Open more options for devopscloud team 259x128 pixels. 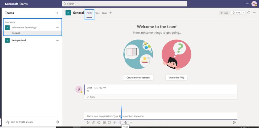57,40
